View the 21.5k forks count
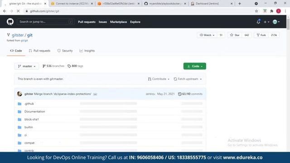 (274, 35)
